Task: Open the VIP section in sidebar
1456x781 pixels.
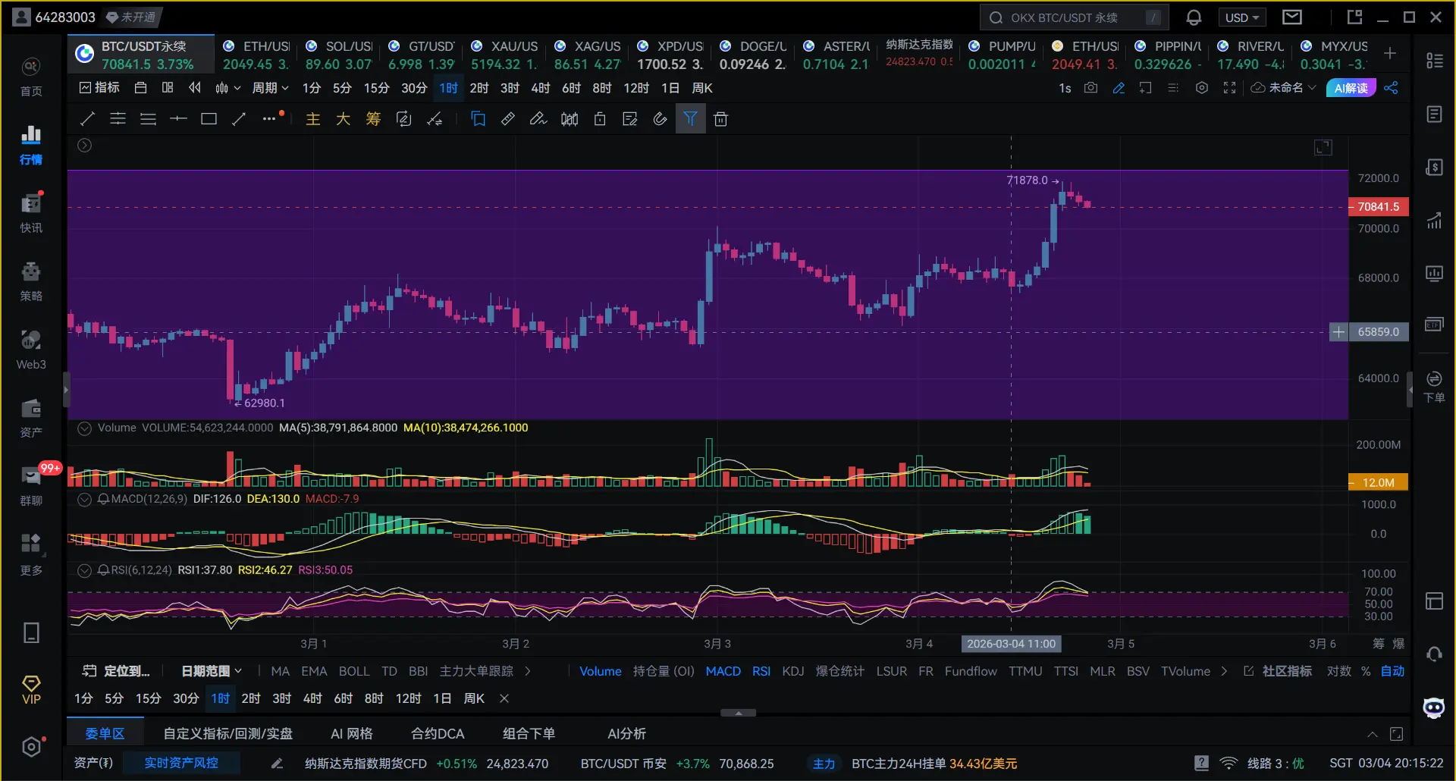Action: tap(31, 690)
